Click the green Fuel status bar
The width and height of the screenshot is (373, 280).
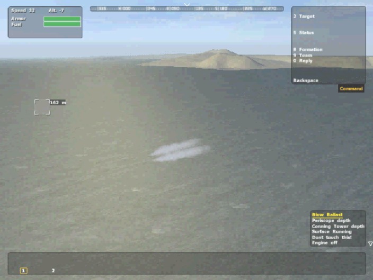[62, 24]
